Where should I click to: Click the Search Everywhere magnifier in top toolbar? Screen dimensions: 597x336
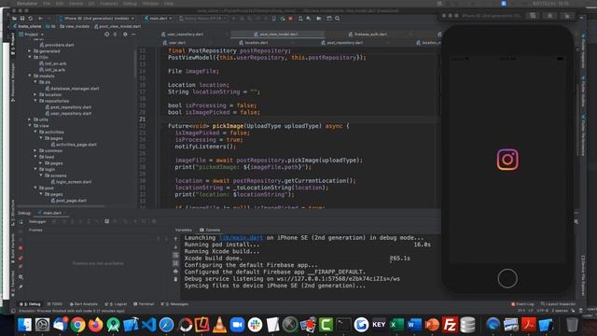pyautogui.click(x=338, y=19)
